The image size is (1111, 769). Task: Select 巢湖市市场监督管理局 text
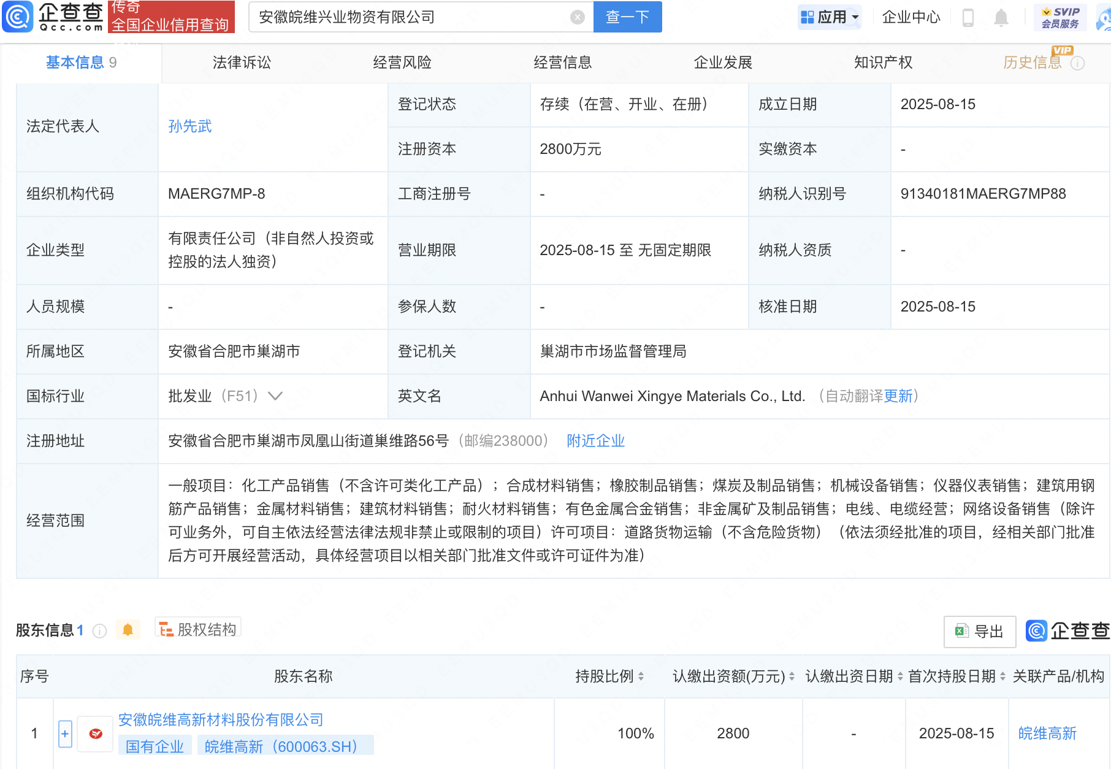coord(613,351)
